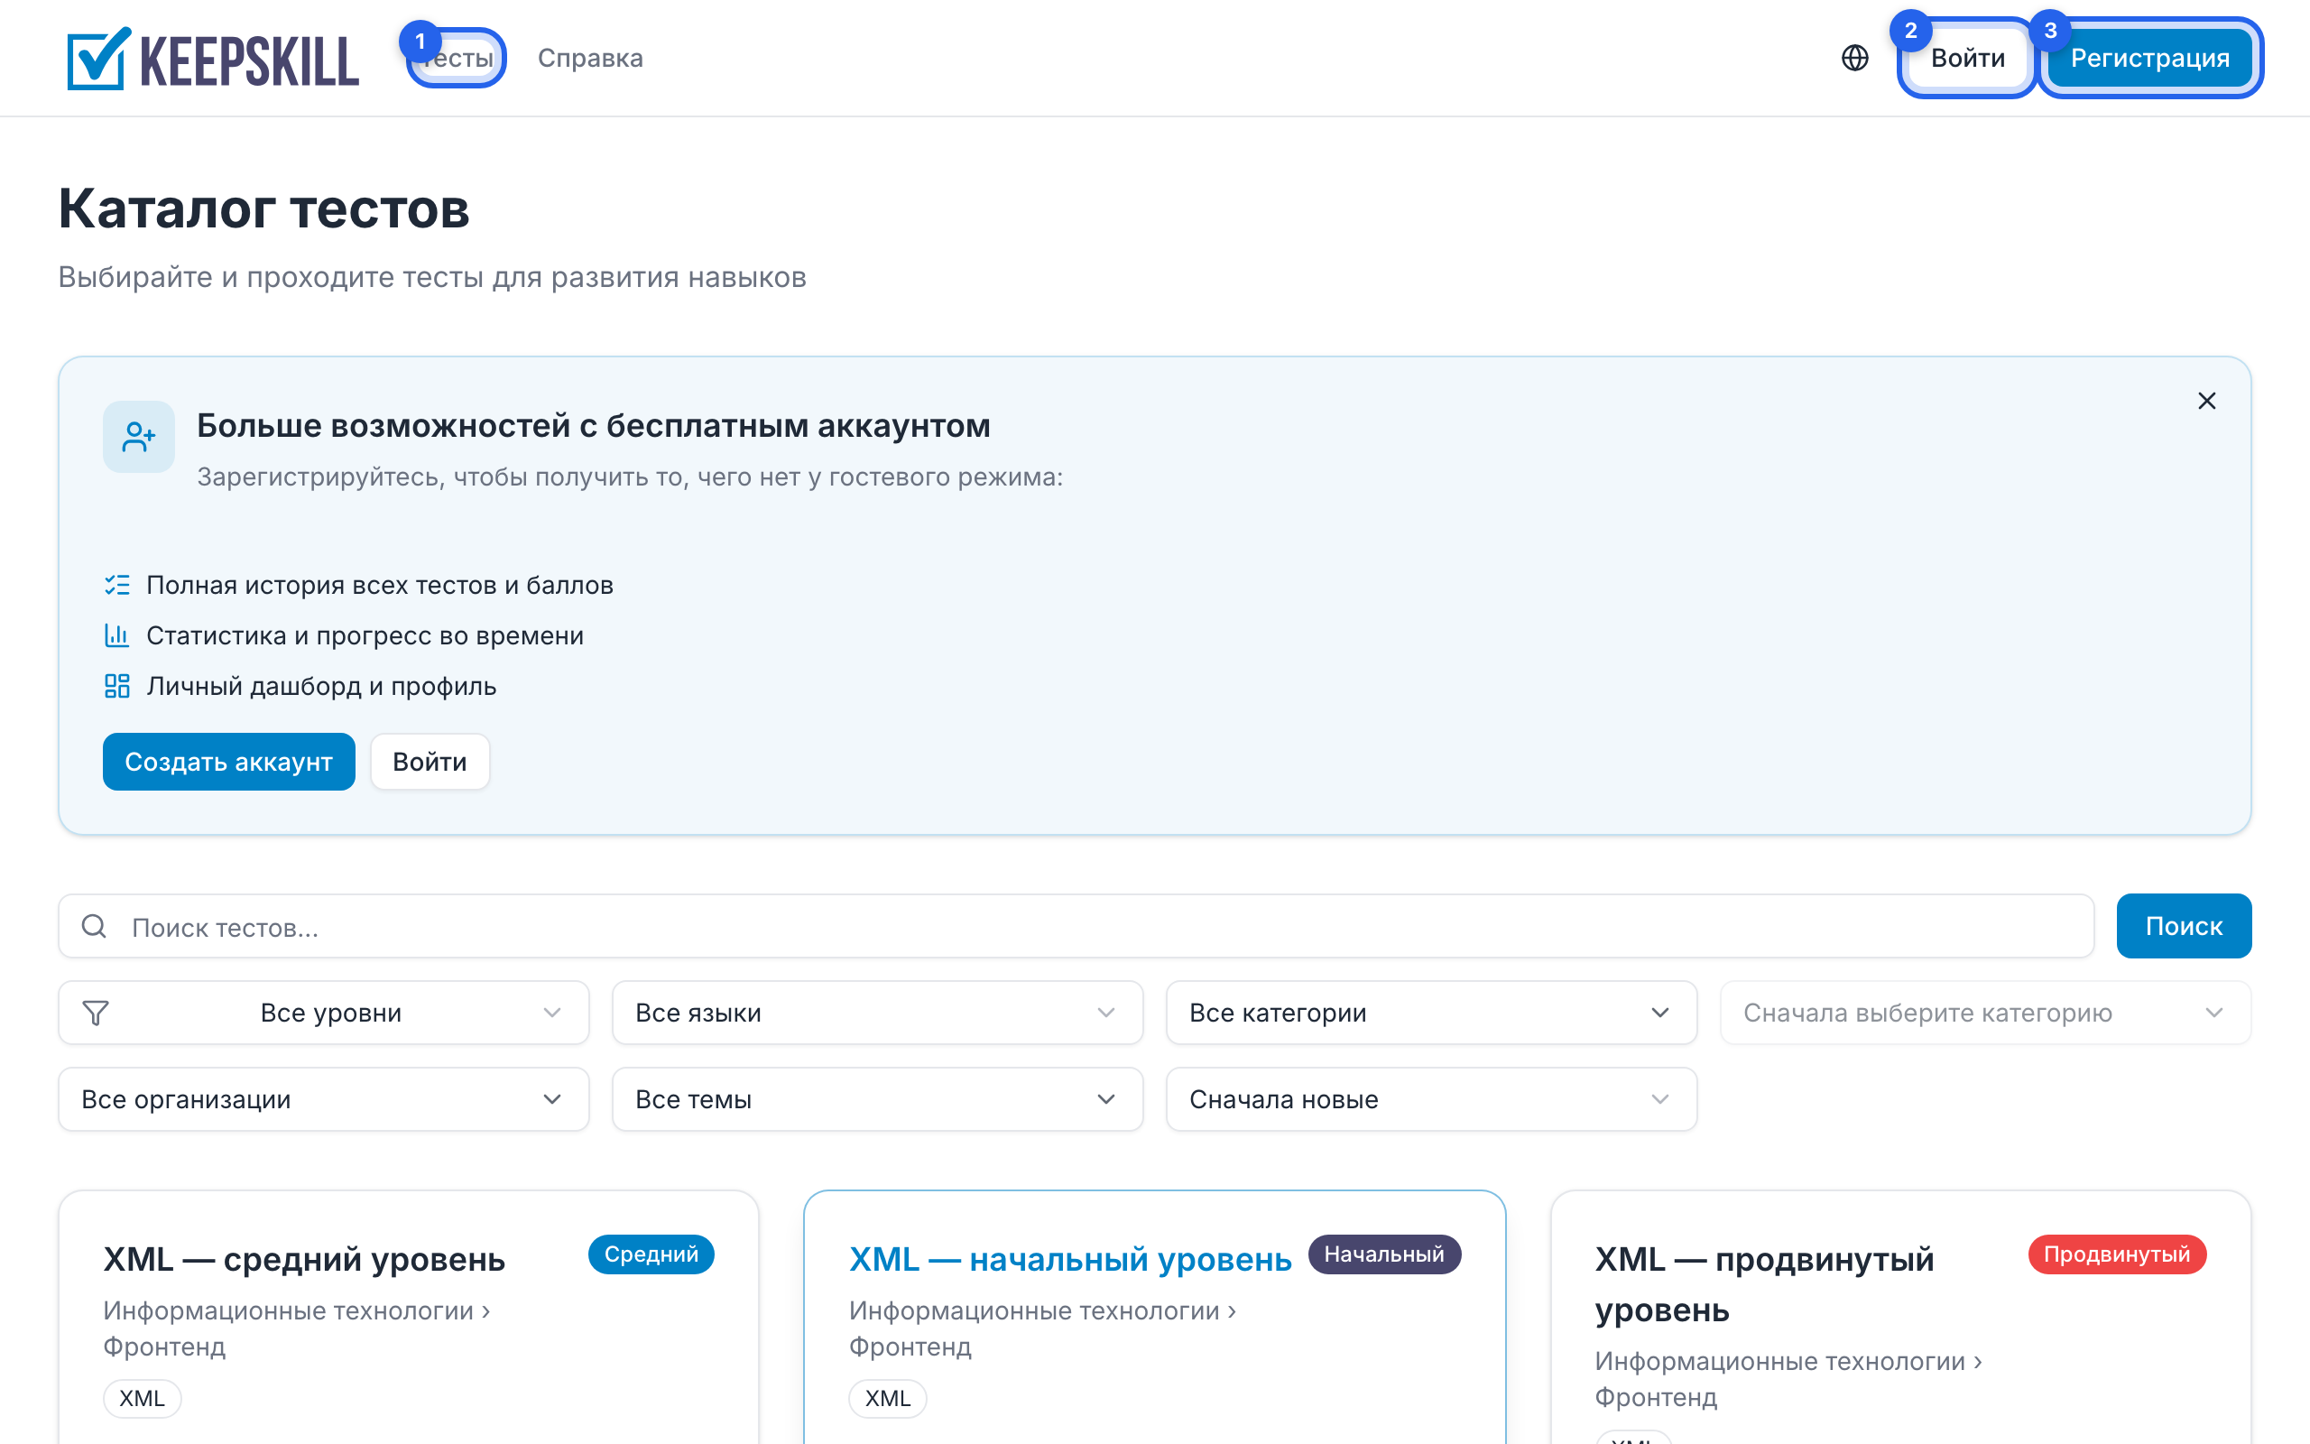Click the 'Каталог тестов' heading
This screenshot has height=1444, width=2310.
coord(264,208)
